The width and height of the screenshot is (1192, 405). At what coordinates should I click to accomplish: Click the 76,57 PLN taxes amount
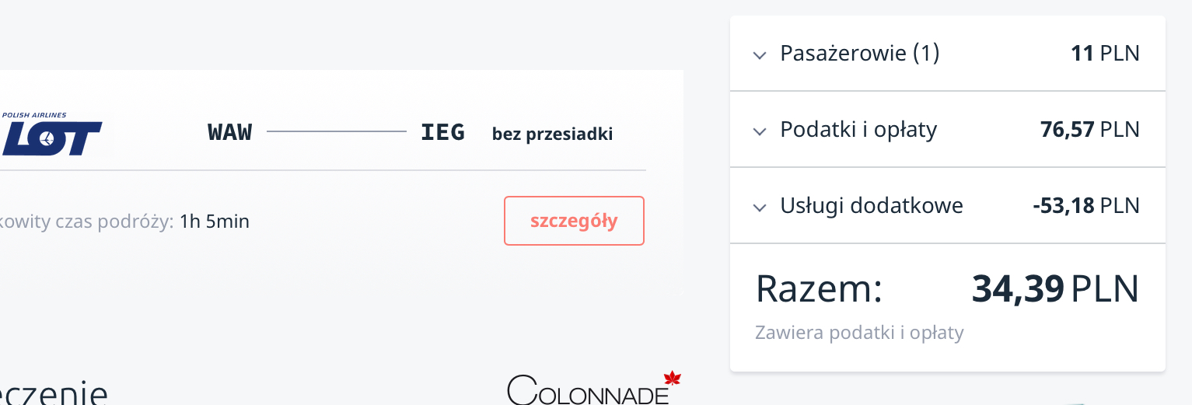tap(1090, 130)
